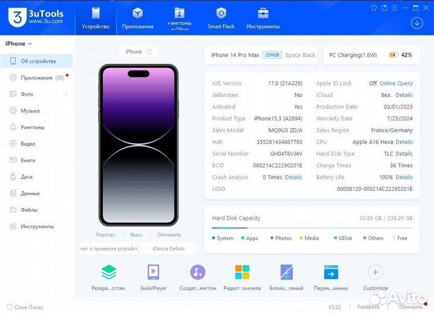Open Приложения (80) in sidebar
Screen dimensions: 434x313
[x=37, y=78]
